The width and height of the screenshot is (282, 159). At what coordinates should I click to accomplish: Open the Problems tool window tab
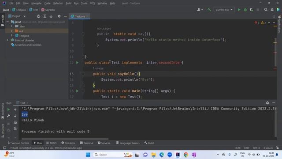[68, 143]
